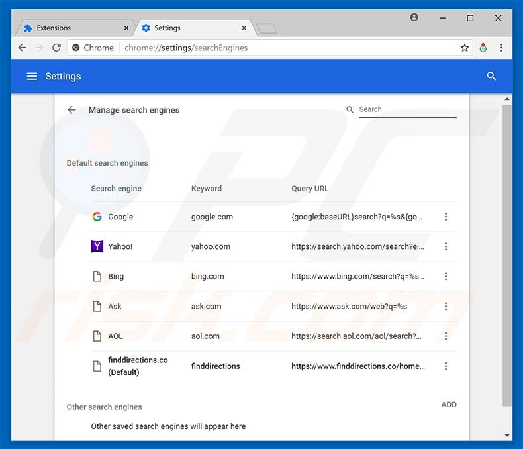Open more actions for Yahoo!
Screen dimensions: 523x449
(446, 246)
